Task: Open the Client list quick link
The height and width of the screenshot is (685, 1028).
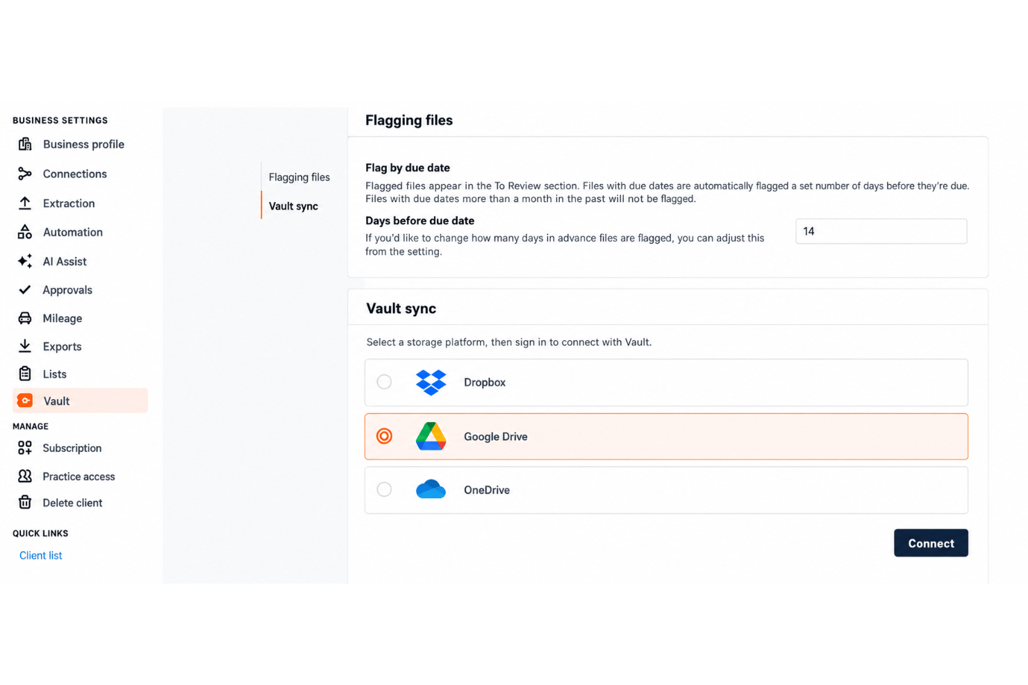Action: 41,555
